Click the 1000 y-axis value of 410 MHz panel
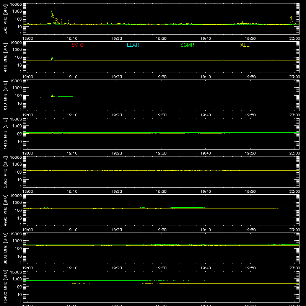The image size is (306, 306). [x=17, y=50]
